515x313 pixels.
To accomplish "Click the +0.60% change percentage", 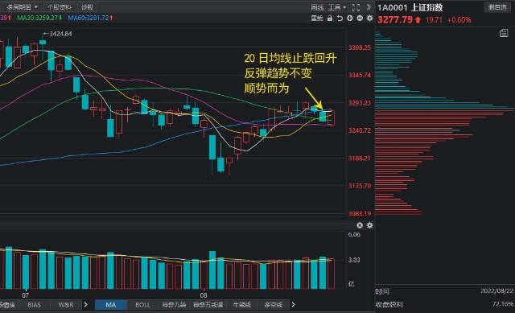I will point(459,20).
